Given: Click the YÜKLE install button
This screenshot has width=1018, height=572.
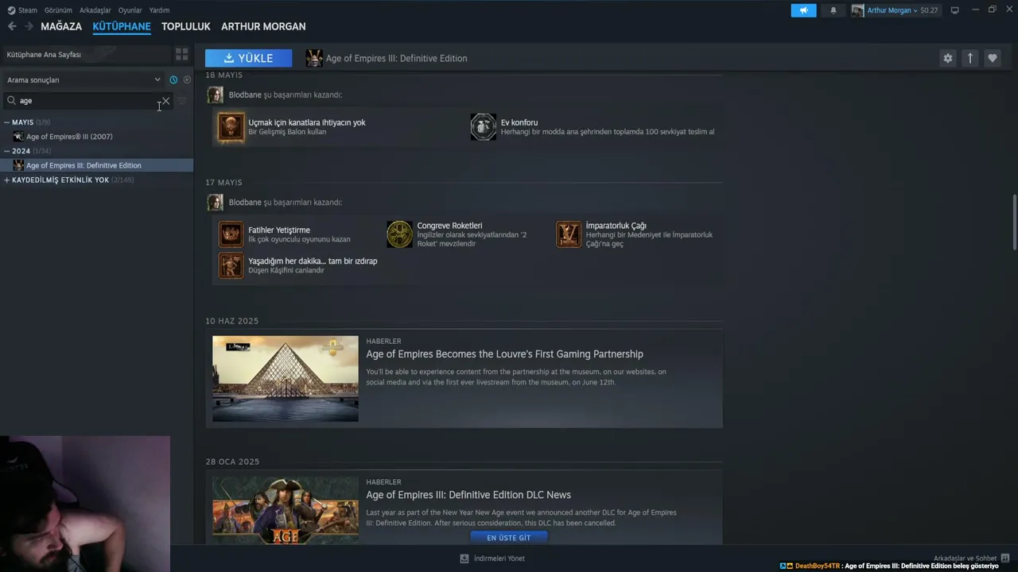Looking at the screenshot, I should click(x=248, y=58).
